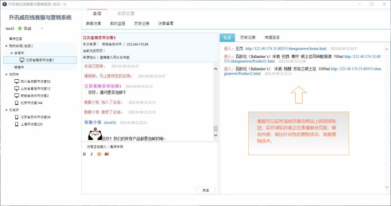Collapse the 会话中 tree node
This screenshot has height=206, width=391.
click(11, 53)
